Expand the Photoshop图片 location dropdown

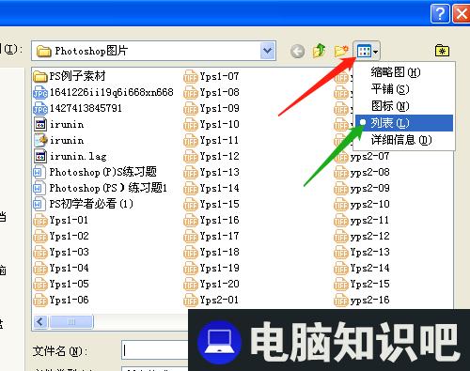[x=267, y=51]
